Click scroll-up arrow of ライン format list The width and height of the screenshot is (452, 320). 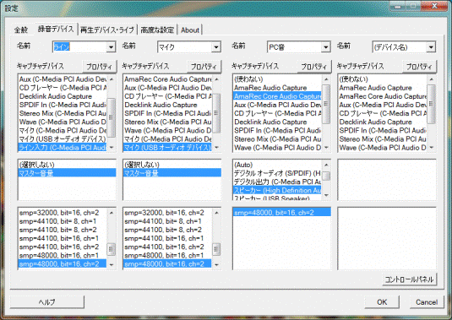[112, 213]
